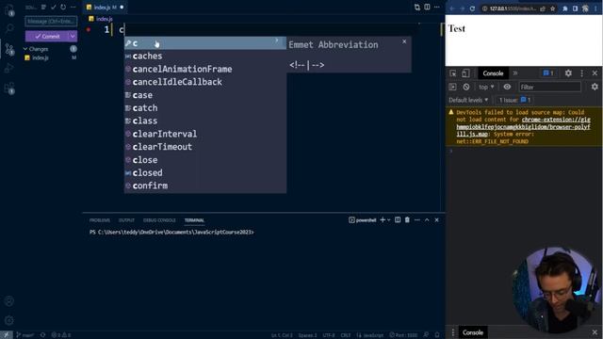
Task: Clear the console
Action: point(466,87)
